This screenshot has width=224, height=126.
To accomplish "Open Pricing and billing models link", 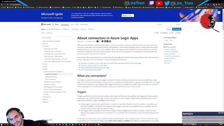I will click(x=95, y=68).
